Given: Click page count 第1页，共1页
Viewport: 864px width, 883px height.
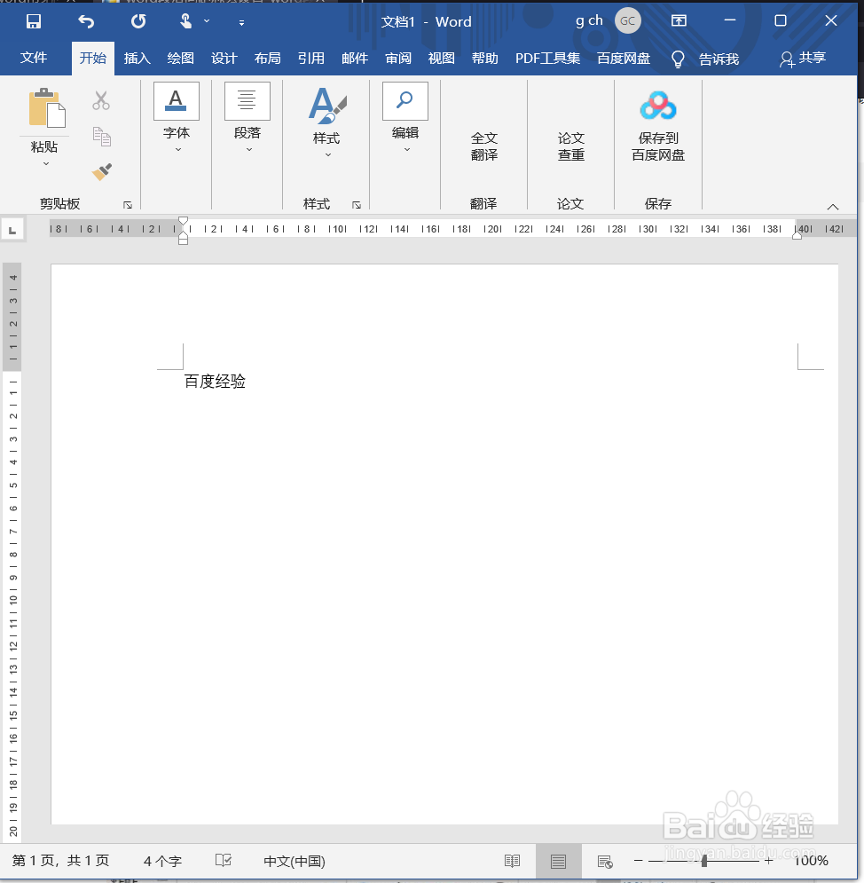Looking at the screenshot, I should click(x=61, y=861).
